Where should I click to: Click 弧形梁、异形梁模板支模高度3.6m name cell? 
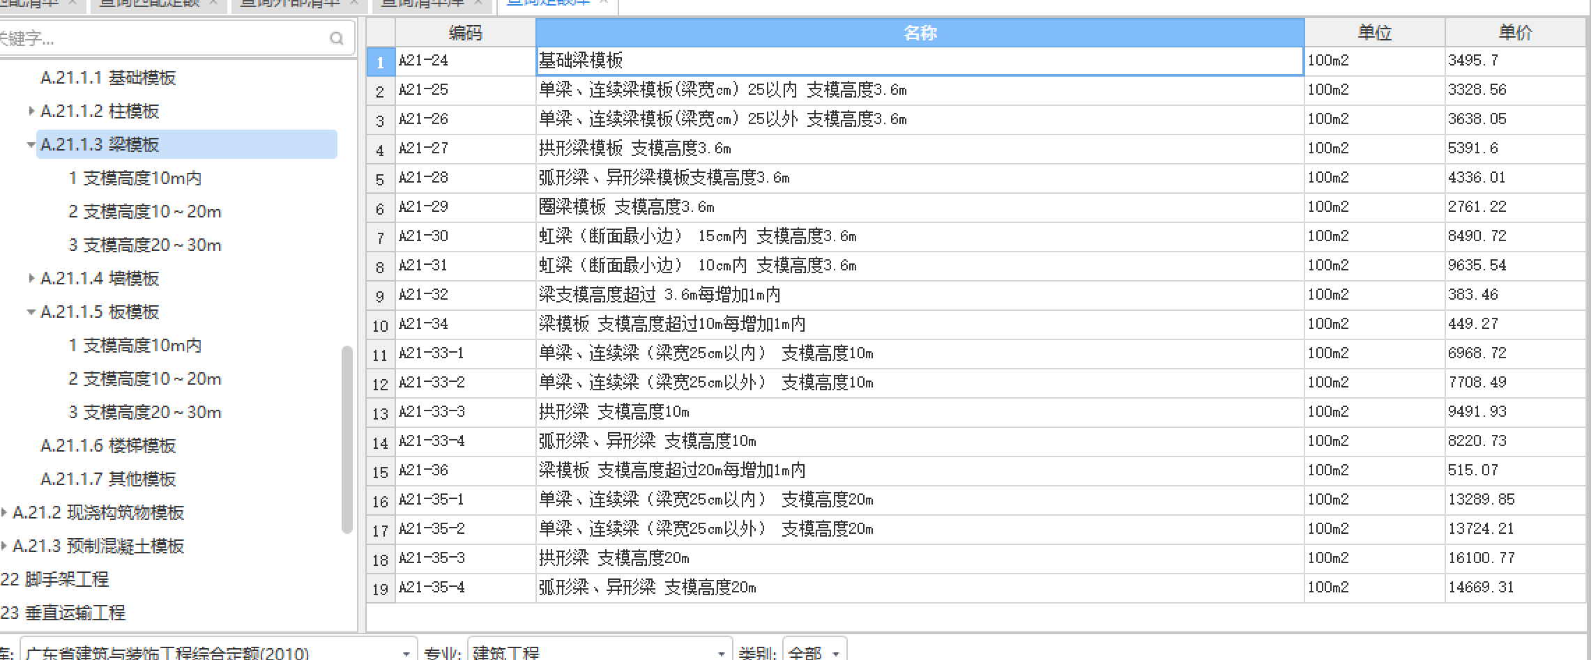tap(920, 178)
